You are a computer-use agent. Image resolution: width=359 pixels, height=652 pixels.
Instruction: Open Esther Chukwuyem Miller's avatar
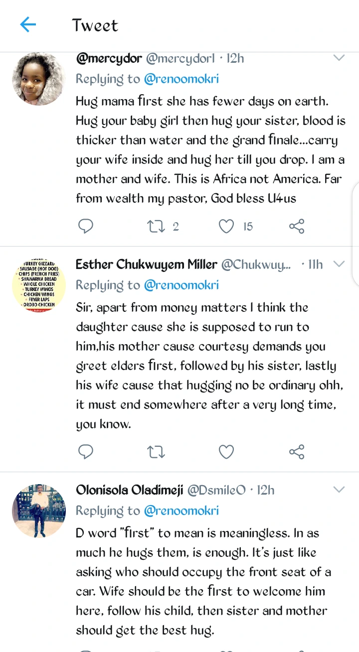click(x=39, y=286)
